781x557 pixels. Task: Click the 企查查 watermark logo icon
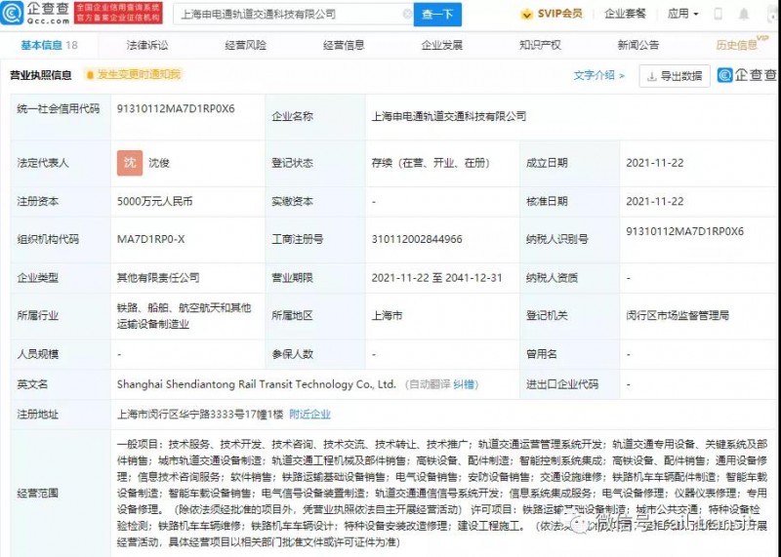[725, 76]
